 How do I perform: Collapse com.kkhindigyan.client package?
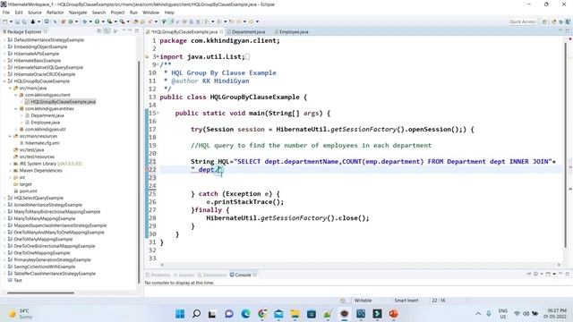[x=16, y=95]
